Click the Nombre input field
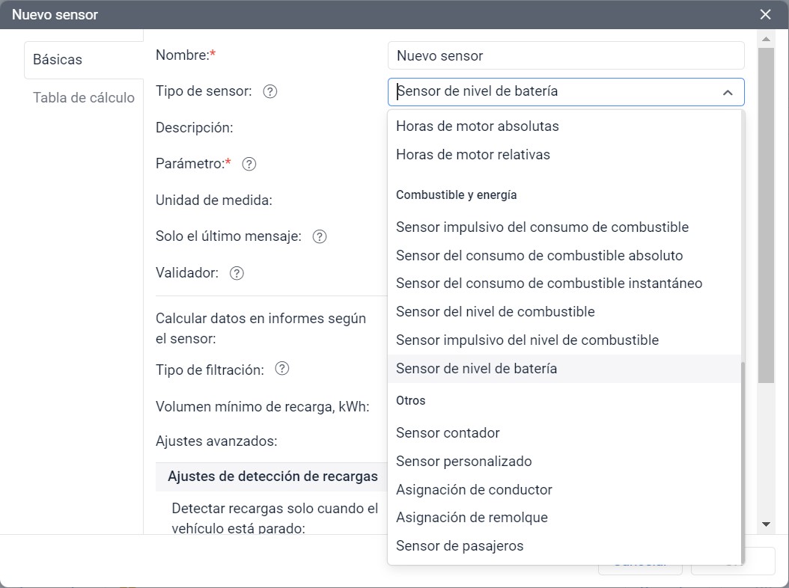The height and width of the screenshot is (588, 789). (565, 55)
